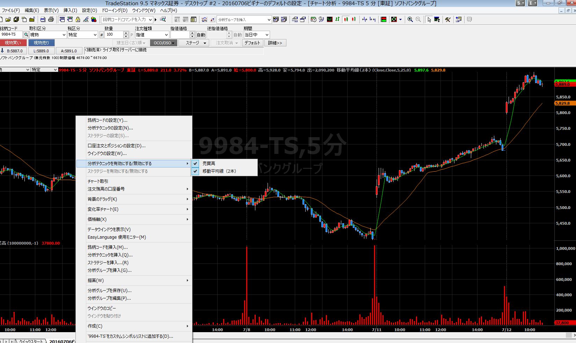Image resolution: width=576 pixels, height=343 pixels.
Task: Select the green-on-black bar chart style icon
Action: 329,19
